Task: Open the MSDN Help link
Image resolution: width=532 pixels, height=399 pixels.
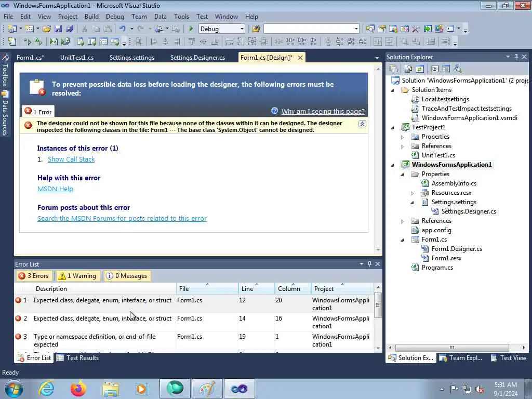Action: tap(55, 189)
